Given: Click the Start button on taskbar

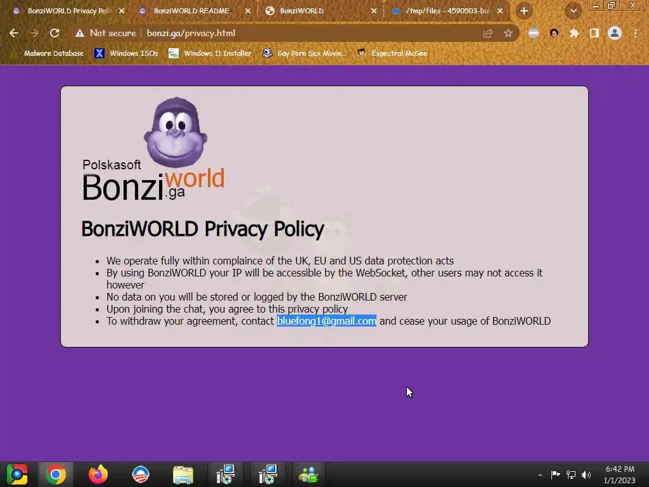Looking at the screenshot, I should 17,474.
